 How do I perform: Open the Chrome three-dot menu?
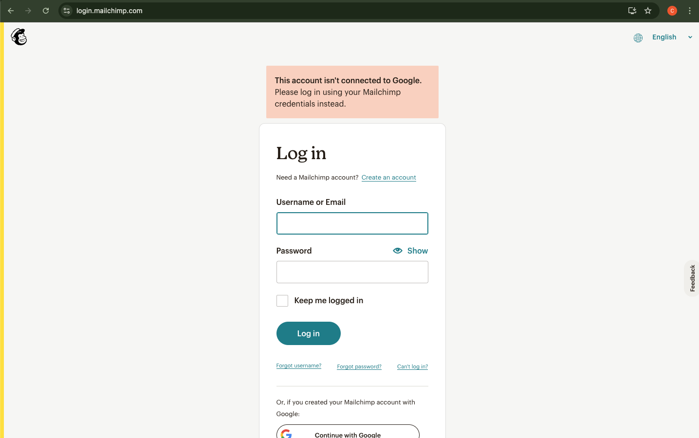[690, 11]
